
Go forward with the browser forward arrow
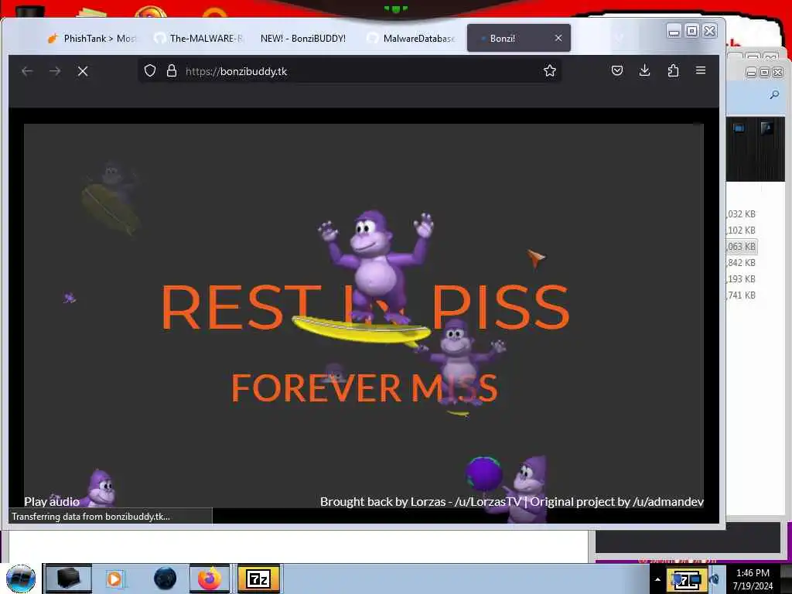[x=55, y=71]
